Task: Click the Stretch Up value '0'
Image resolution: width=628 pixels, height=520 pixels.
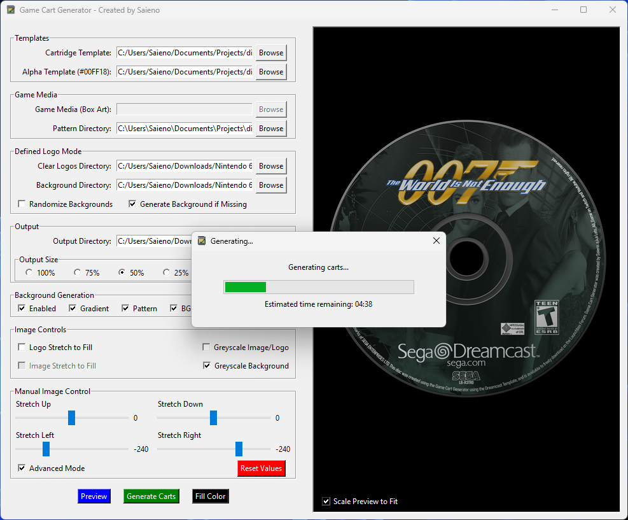Action: point(136,418)
